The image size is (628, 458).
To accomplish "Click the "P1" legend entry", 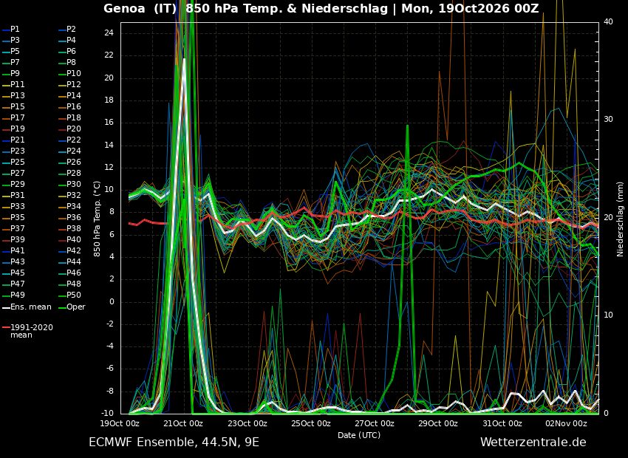I will [11, 30].
